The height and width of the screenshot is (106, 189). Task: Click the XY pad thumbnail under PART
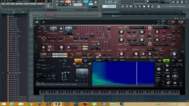point(82,73)
